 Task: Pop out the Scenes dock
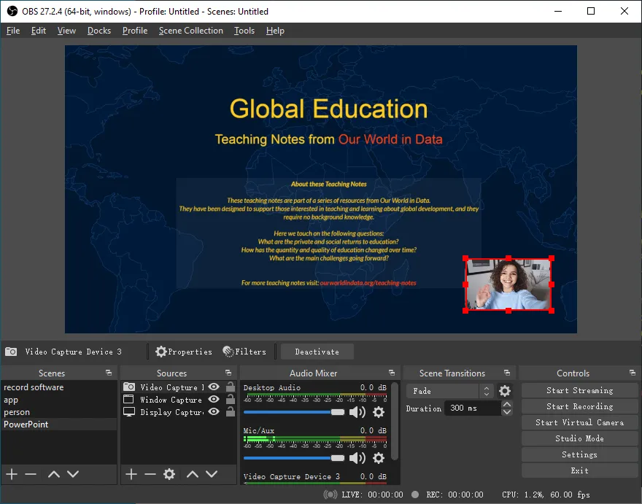coord(109,373)
